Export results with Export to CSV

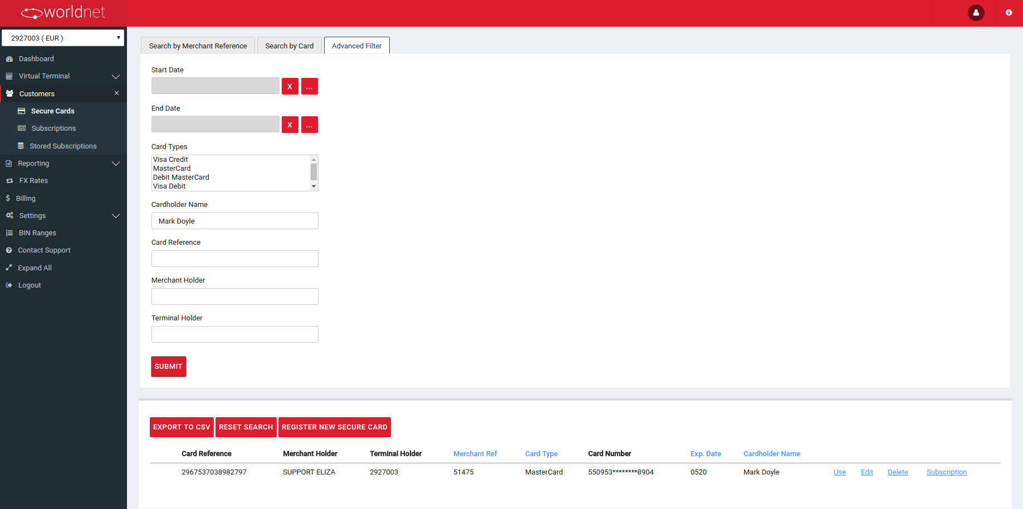coord(182,427)
